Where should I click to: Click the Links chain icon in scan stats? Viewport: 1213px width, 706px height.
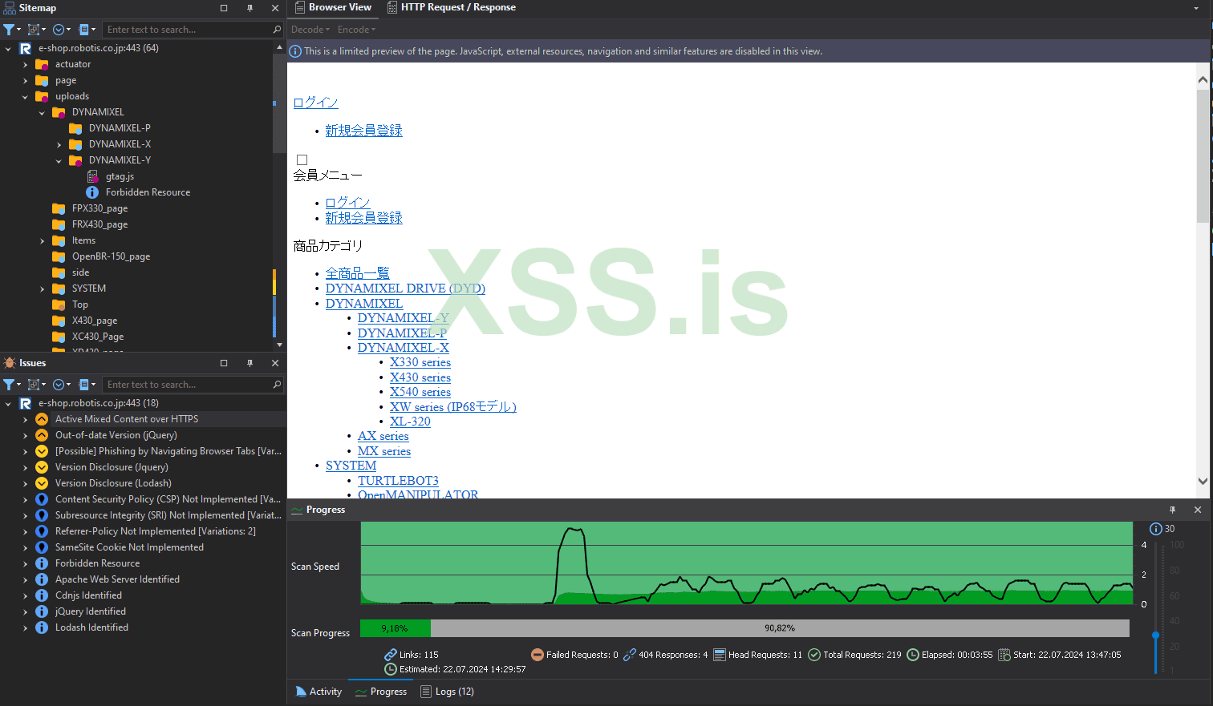pos(391,655)
